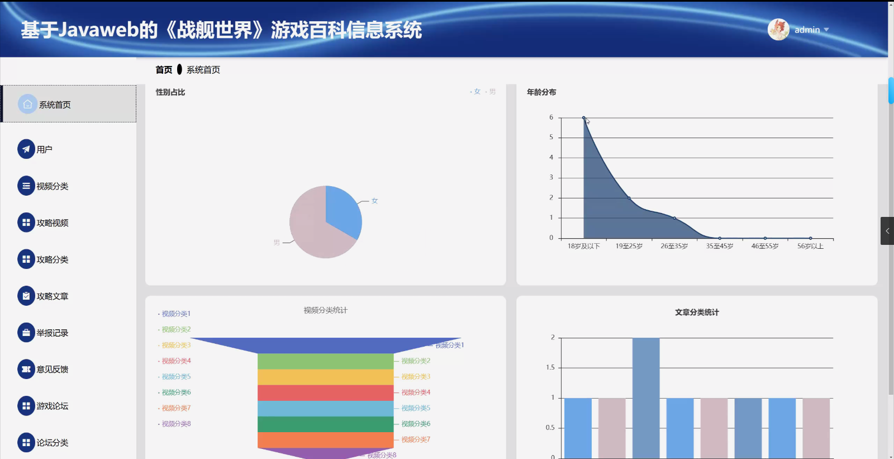Open the 攻略分类 menu item
894x459 pixels.
(69, 259)
